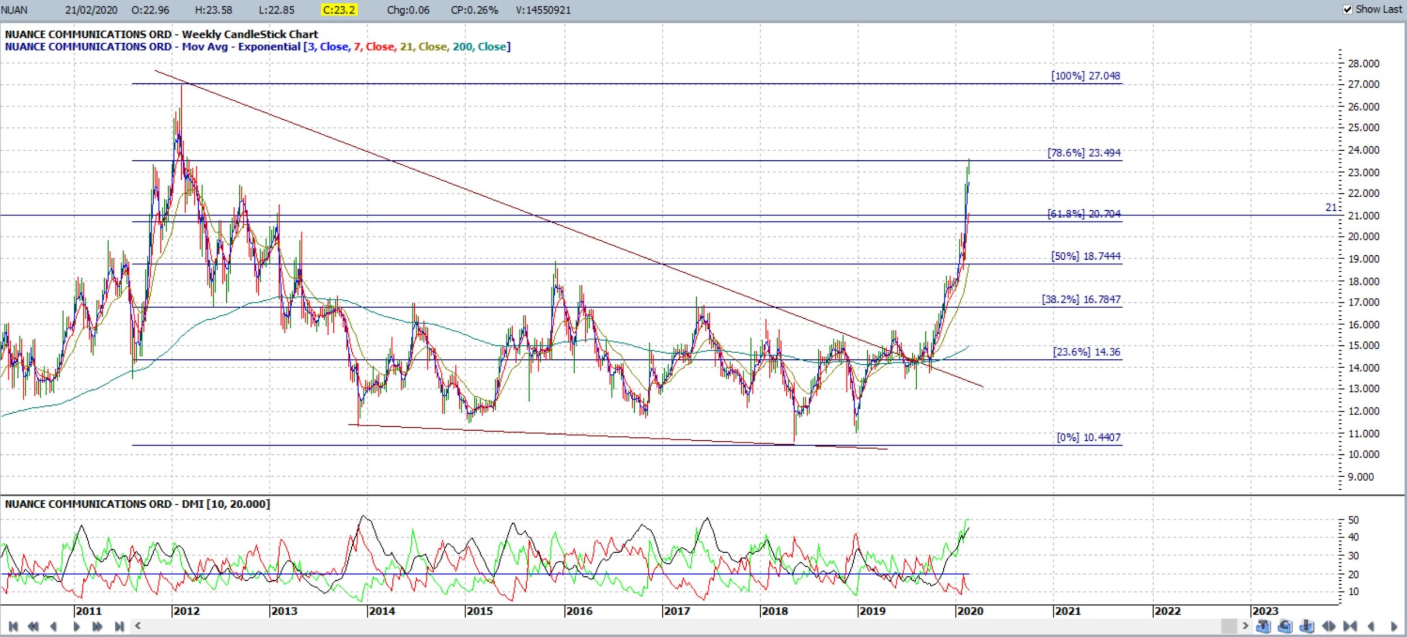Click the 2014 year marker on time axis
This screenshot has width=1407, height=637.
[x=382, y=611]
